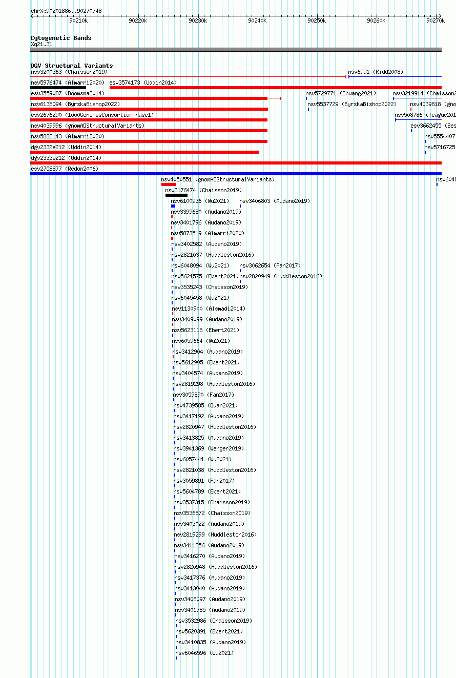This screenshot has width=456, height=678.
Task: Open nsv3176474 (Chaisson2019) variant
Action: (x=203, y=190)
